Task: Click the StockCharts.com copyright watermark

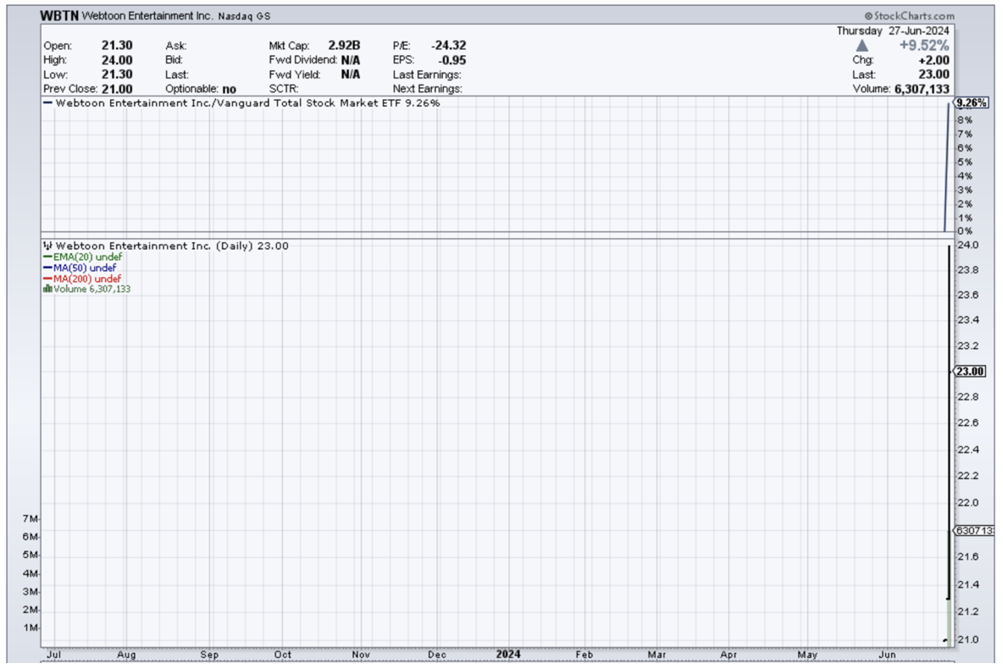Action: [x=909, y=16]
